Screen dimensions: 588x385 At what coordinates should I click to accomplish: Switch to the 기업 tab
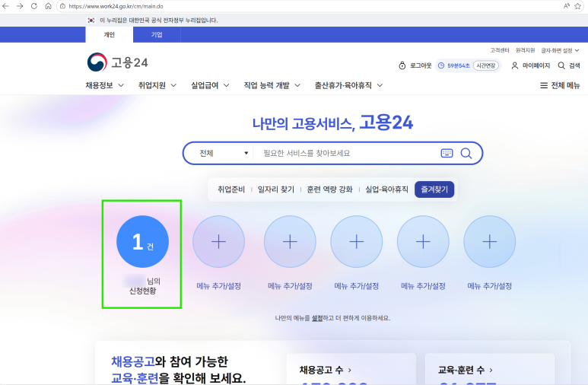pos(157,34)
